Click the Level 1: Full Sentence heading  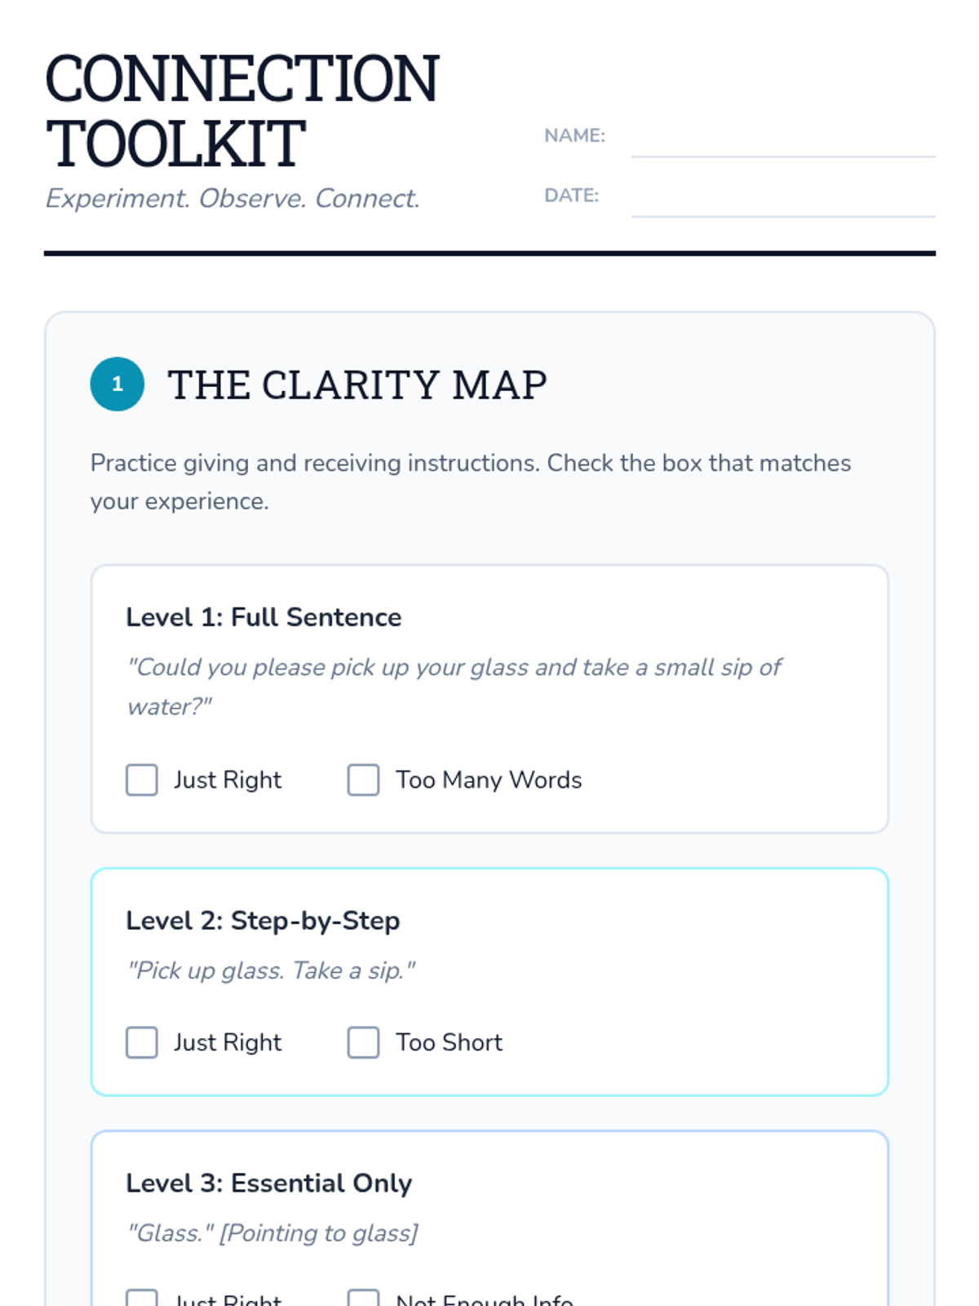coord(264,617)
